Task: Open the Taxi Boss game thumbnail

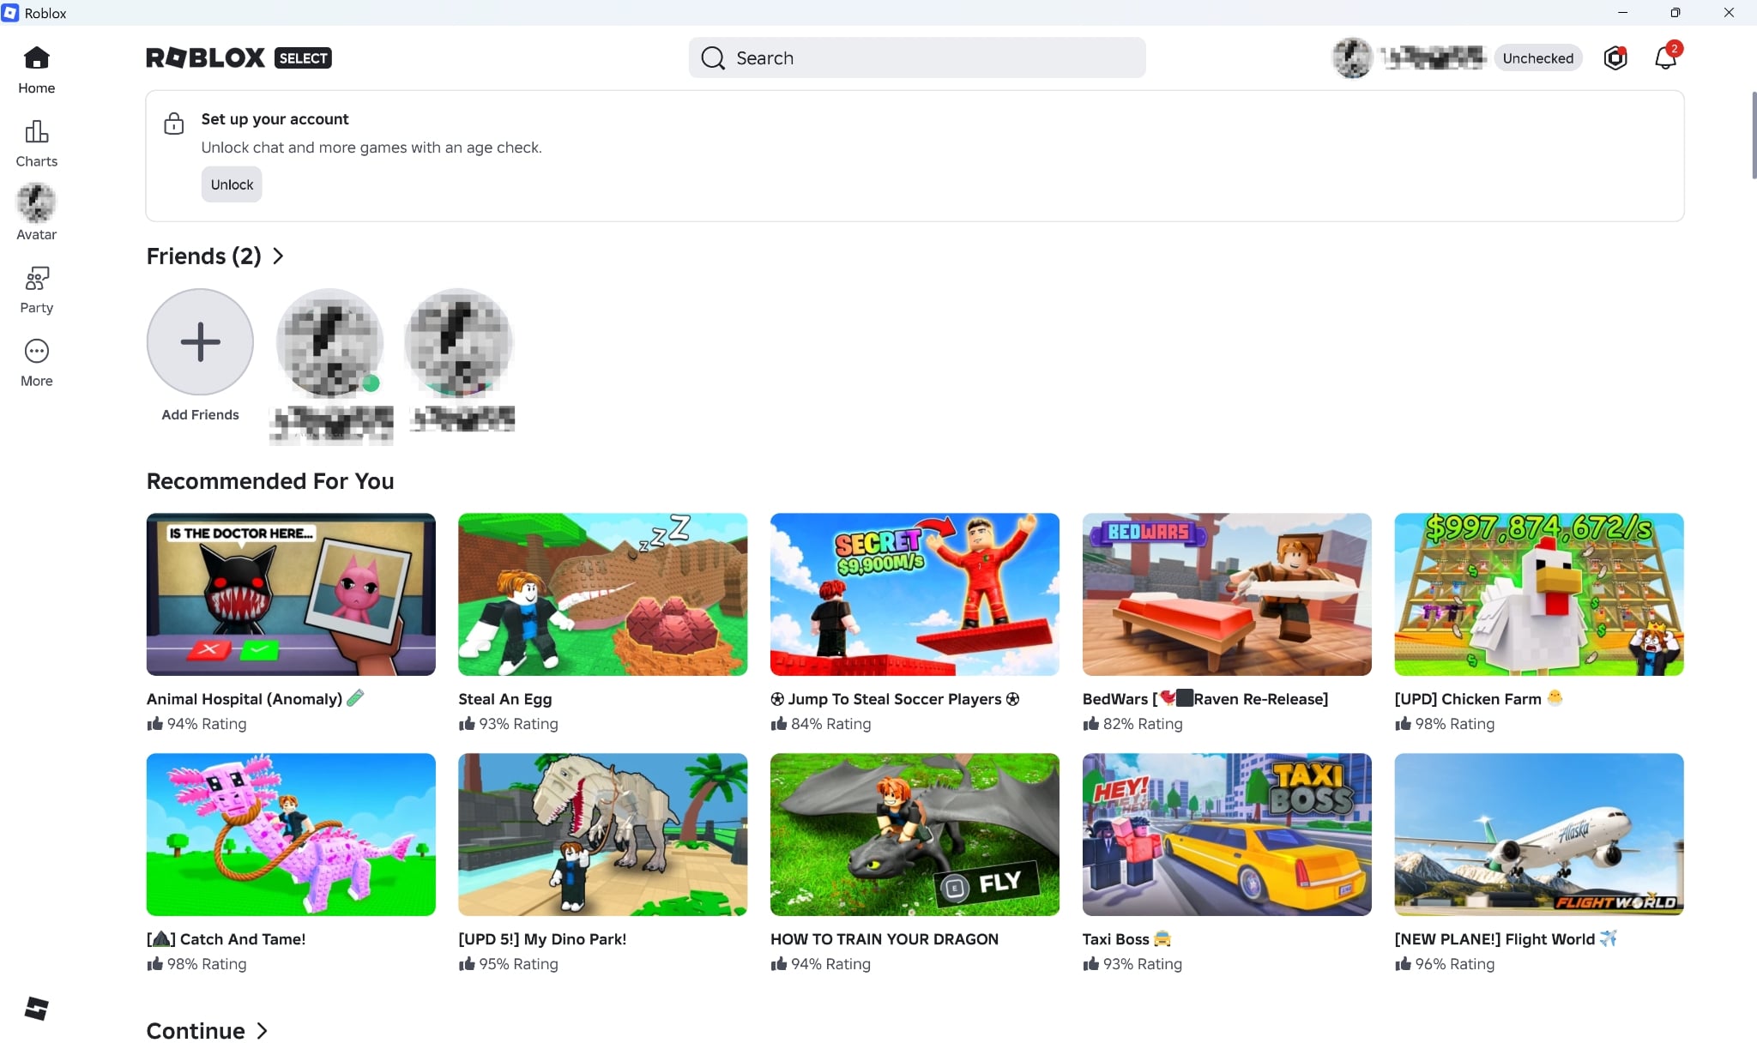Action: pos(1227,835)
